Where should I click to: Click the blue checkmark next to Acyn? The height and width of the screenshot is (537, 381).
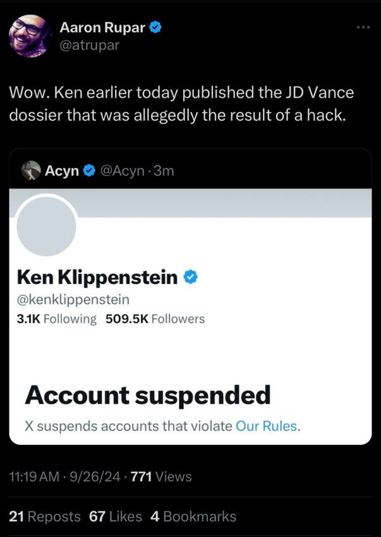click(89, 170)
